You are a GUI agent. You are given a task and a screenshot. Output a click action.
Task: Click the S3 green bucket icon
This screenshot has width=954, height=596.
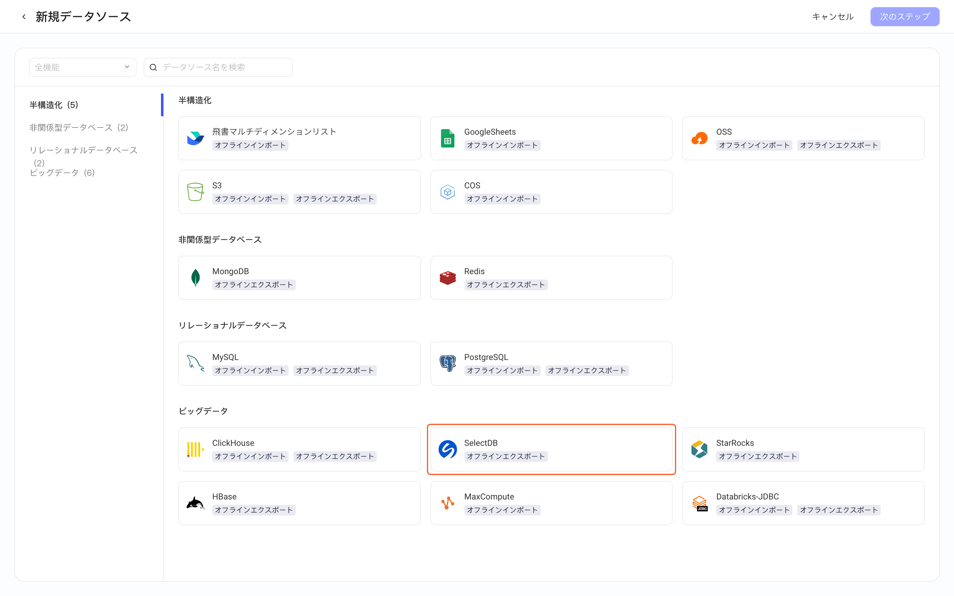click(196, 192)
